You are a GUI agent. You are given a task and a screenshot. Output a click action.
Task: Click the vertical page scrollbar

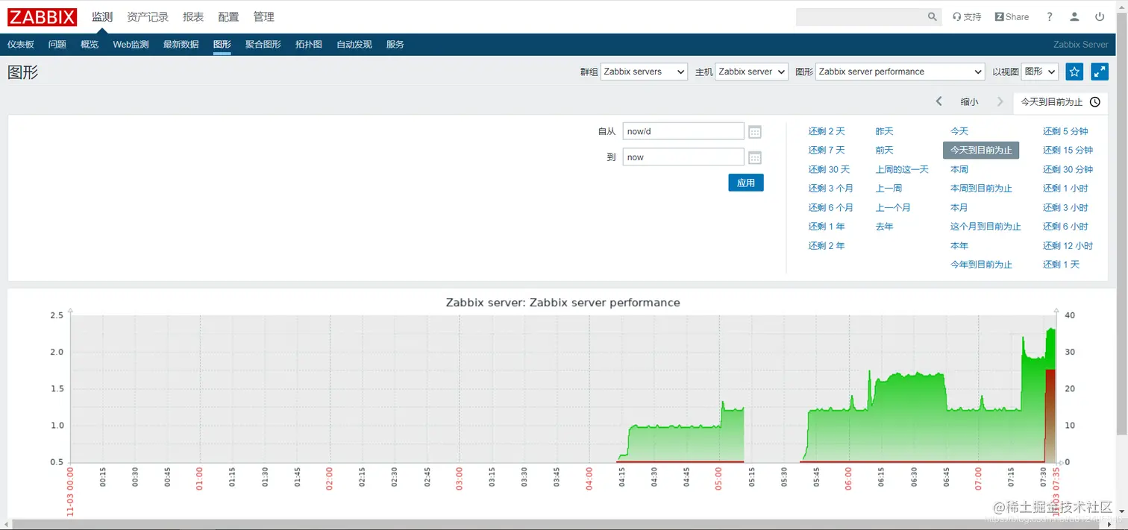pos(1122,224)
